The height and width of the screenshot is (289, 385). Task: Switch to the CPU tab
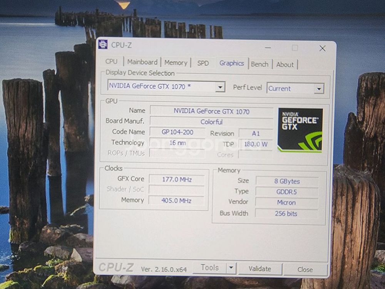pos(111,61)
